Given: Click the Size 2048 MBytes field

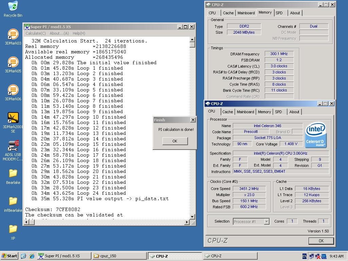Looking at the screenshot, I should 244,32.
